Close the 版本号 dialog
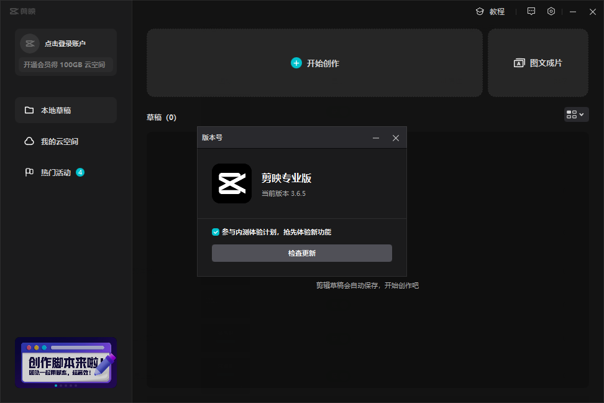The height and width of the screenshot is (403, 604). [x=396, y=138]
